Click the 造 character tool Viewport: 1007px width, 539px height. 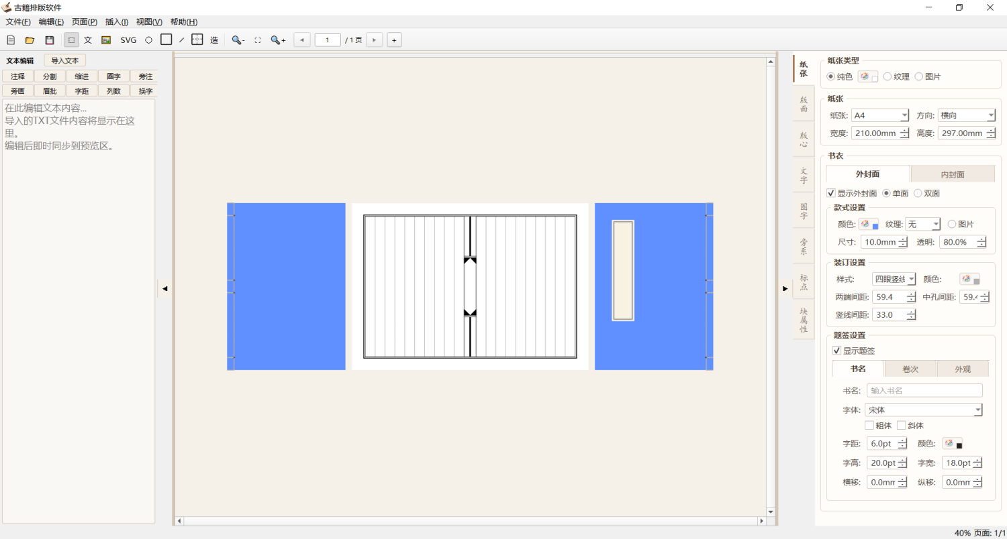click(214, 40)
